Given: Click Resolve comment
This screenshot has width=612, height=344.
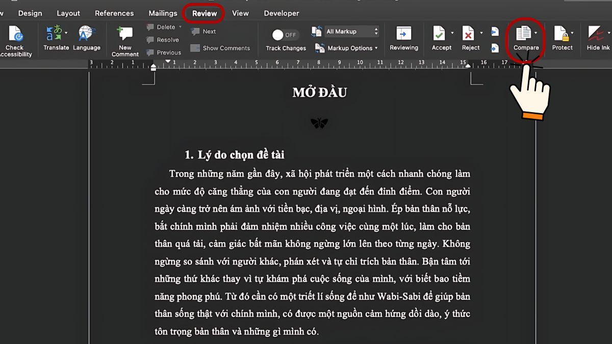Looking at the screenshot, I should point(163,40).
